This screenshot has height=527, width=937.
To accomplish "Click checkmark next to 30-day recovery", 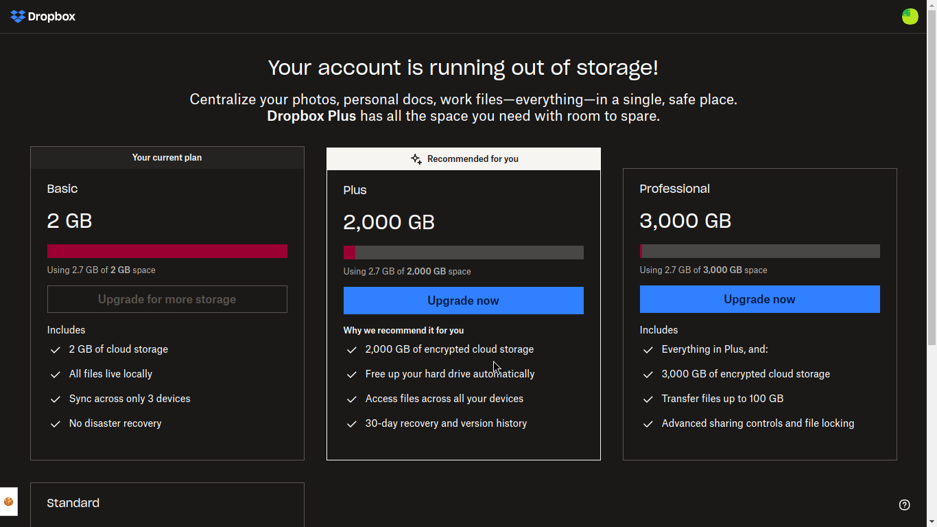I will 352,424.
